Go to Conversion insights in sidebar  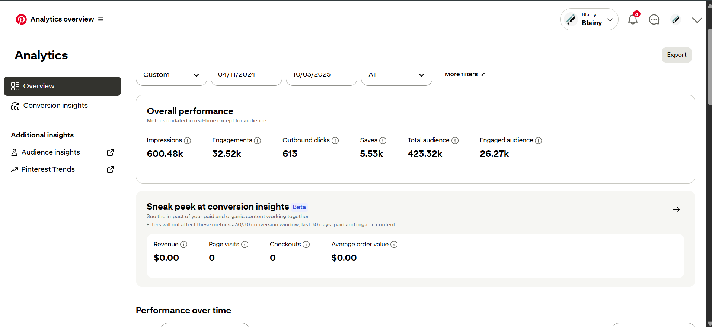[x=55, y=106]
